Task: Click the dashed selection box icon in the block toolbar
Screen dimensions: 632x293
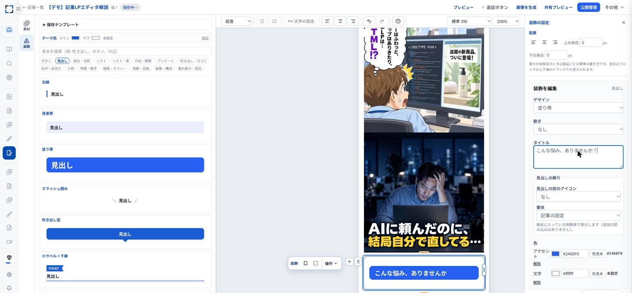Action: 316,263
